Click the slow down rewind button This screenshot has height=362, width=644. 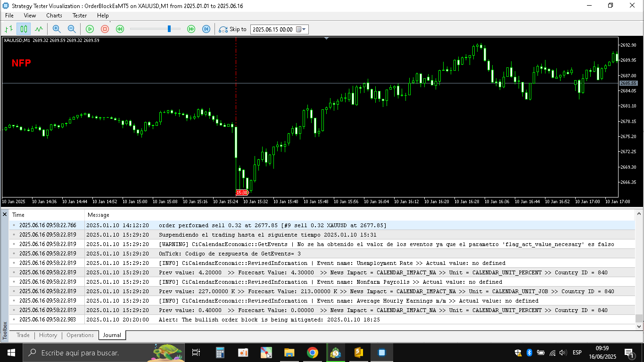120,29
